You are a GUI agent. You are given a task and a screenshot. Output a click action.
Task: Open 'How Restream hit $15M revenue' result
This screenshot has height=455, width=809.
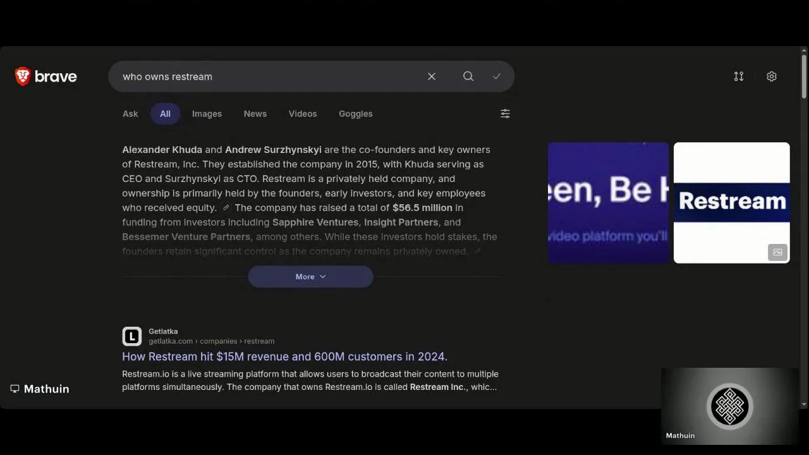click(284, 356)
